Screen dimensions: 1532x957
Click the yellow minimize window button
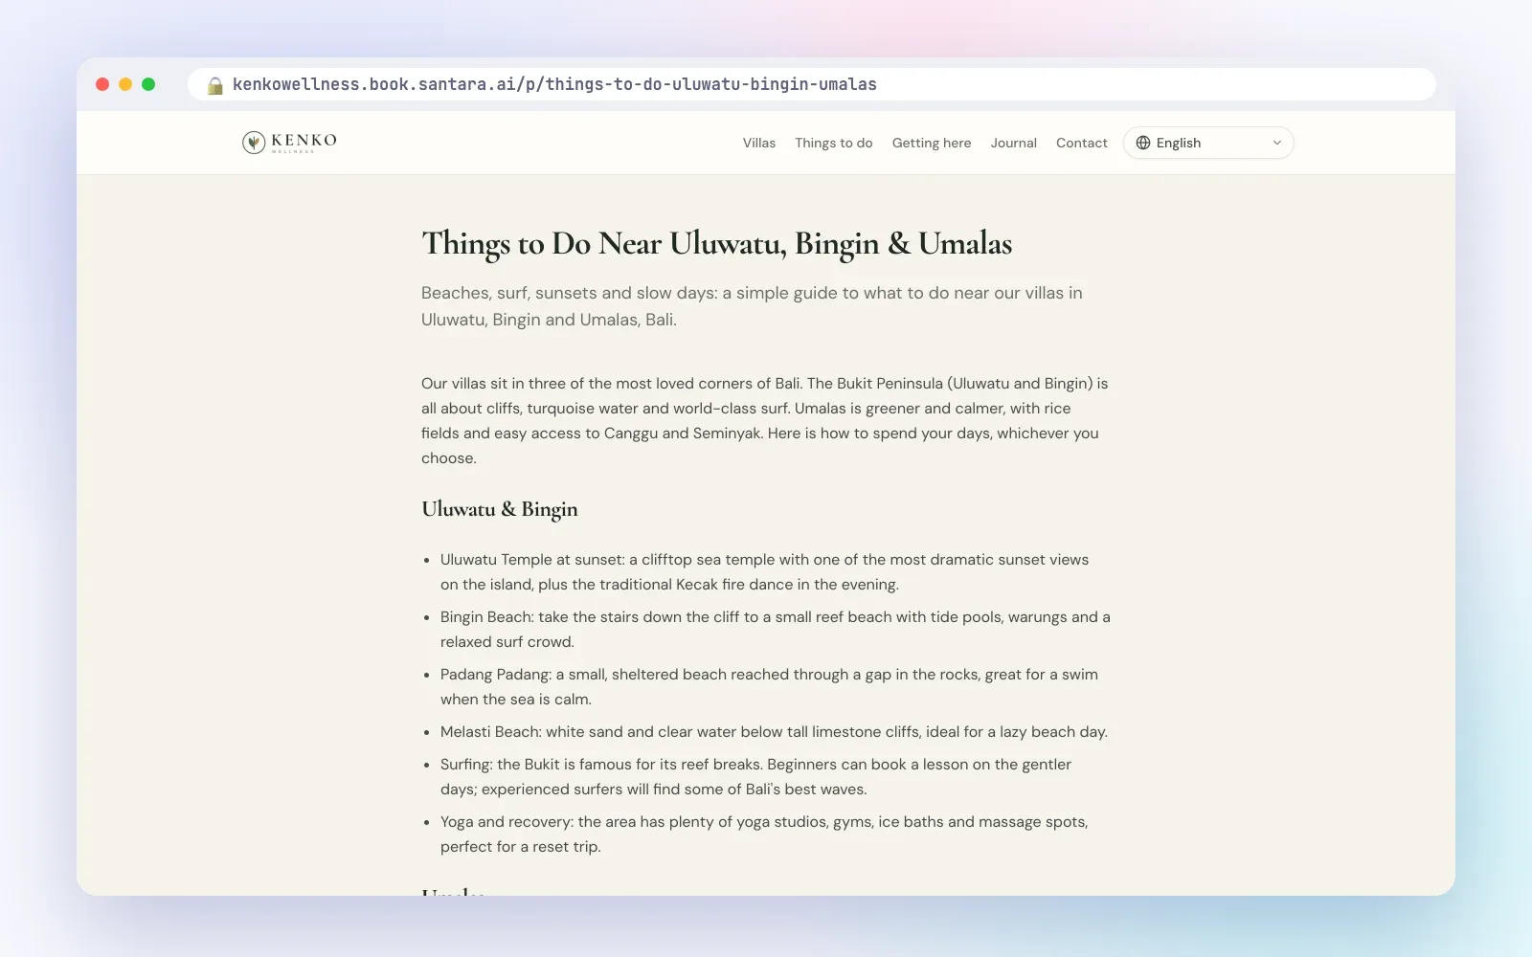coord(125,84)
